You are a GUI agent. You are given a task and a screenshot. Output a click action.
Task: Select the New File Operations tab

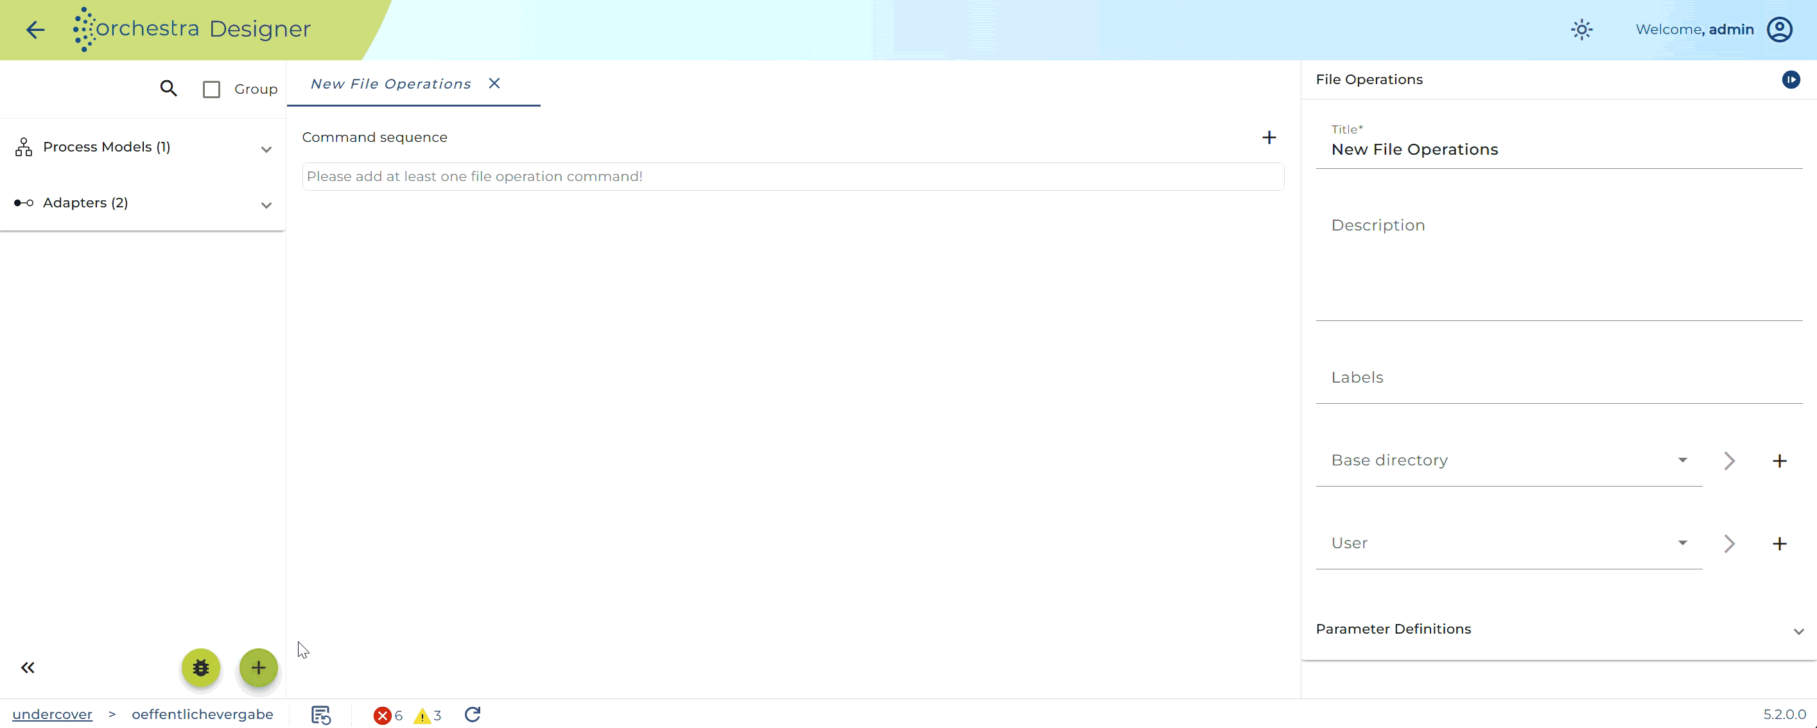click(391, 84)
